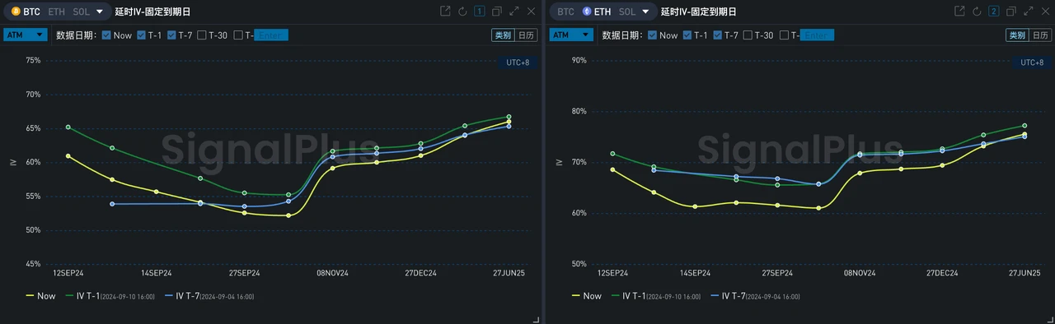1055x324 pixels.
Task: Click the Enter days input in the ETH panel
Action: coord(818,35)
